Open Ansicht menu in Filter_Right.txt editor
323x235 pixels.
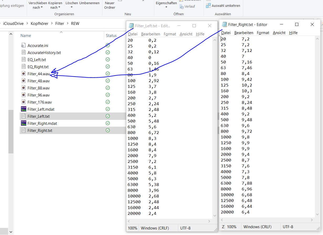click(279, 33)
